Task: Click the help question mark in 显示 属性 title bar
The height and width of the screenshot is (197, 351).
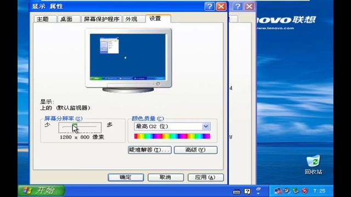Action: [x=210, y=6]
